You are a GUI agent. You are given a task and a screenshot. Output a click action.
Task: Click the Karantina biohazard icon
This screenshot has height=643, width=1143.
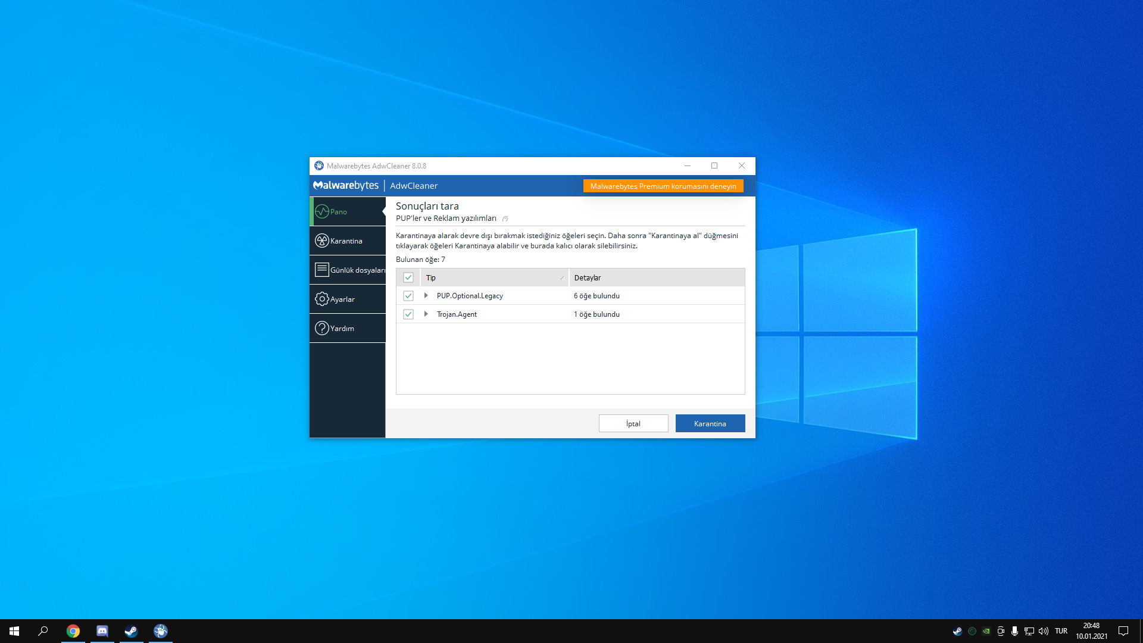click(x=322, y=241)
